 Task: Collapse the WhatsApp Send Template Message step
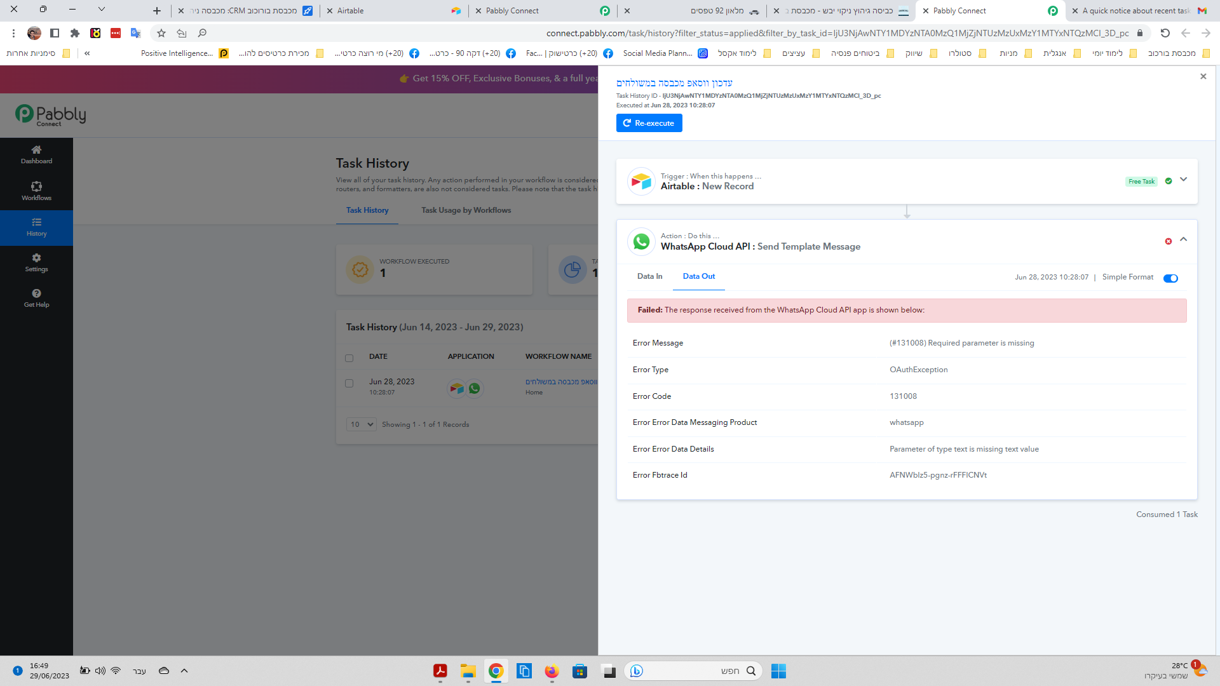click(x=1183, y=239)
